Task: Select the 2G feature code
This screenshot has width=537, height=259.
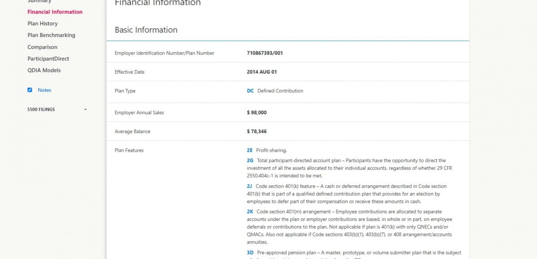Action: coord(250,160)
